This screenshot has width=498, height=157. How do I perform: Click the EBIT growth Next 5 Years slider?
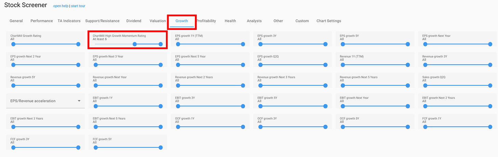128,127
